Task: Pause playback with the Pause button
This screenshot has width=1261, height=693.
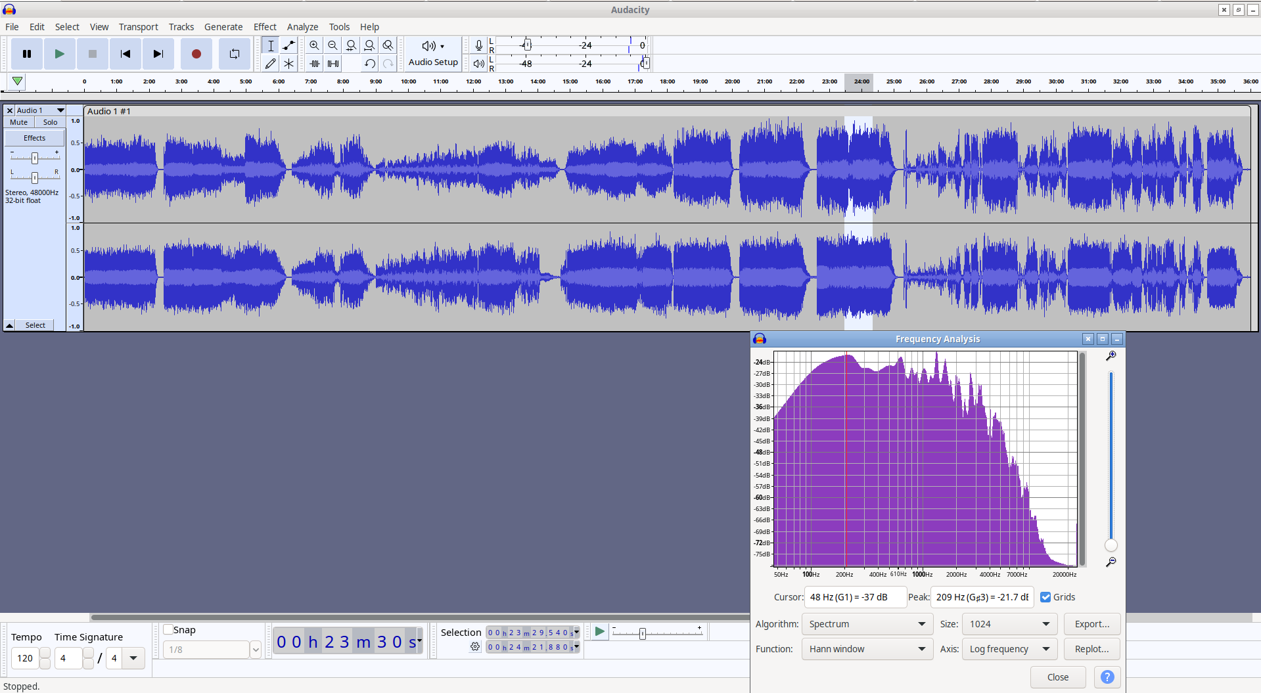Action: 27,54
